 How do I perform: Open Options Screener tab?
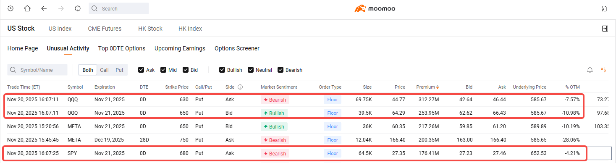click(x=237, y=48)
